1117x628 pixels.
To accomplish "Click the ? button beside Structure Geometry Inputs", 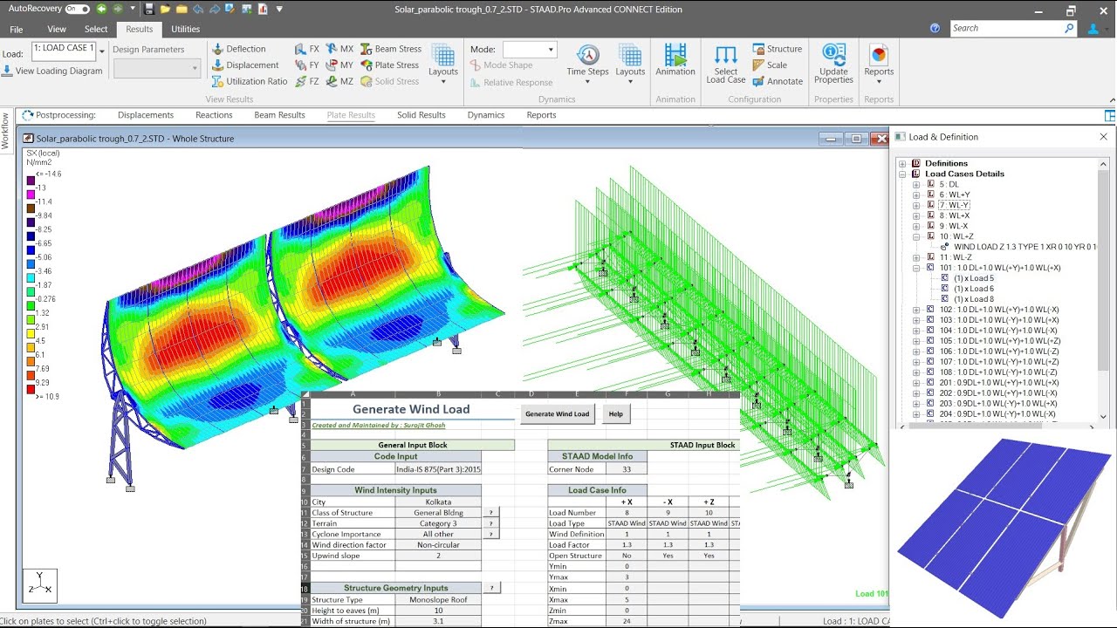I will point(492,589).
